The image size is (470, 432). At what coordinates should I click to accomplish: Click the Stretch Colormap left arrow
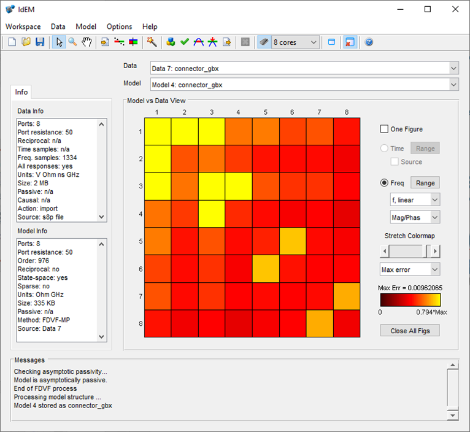(385, 251)
